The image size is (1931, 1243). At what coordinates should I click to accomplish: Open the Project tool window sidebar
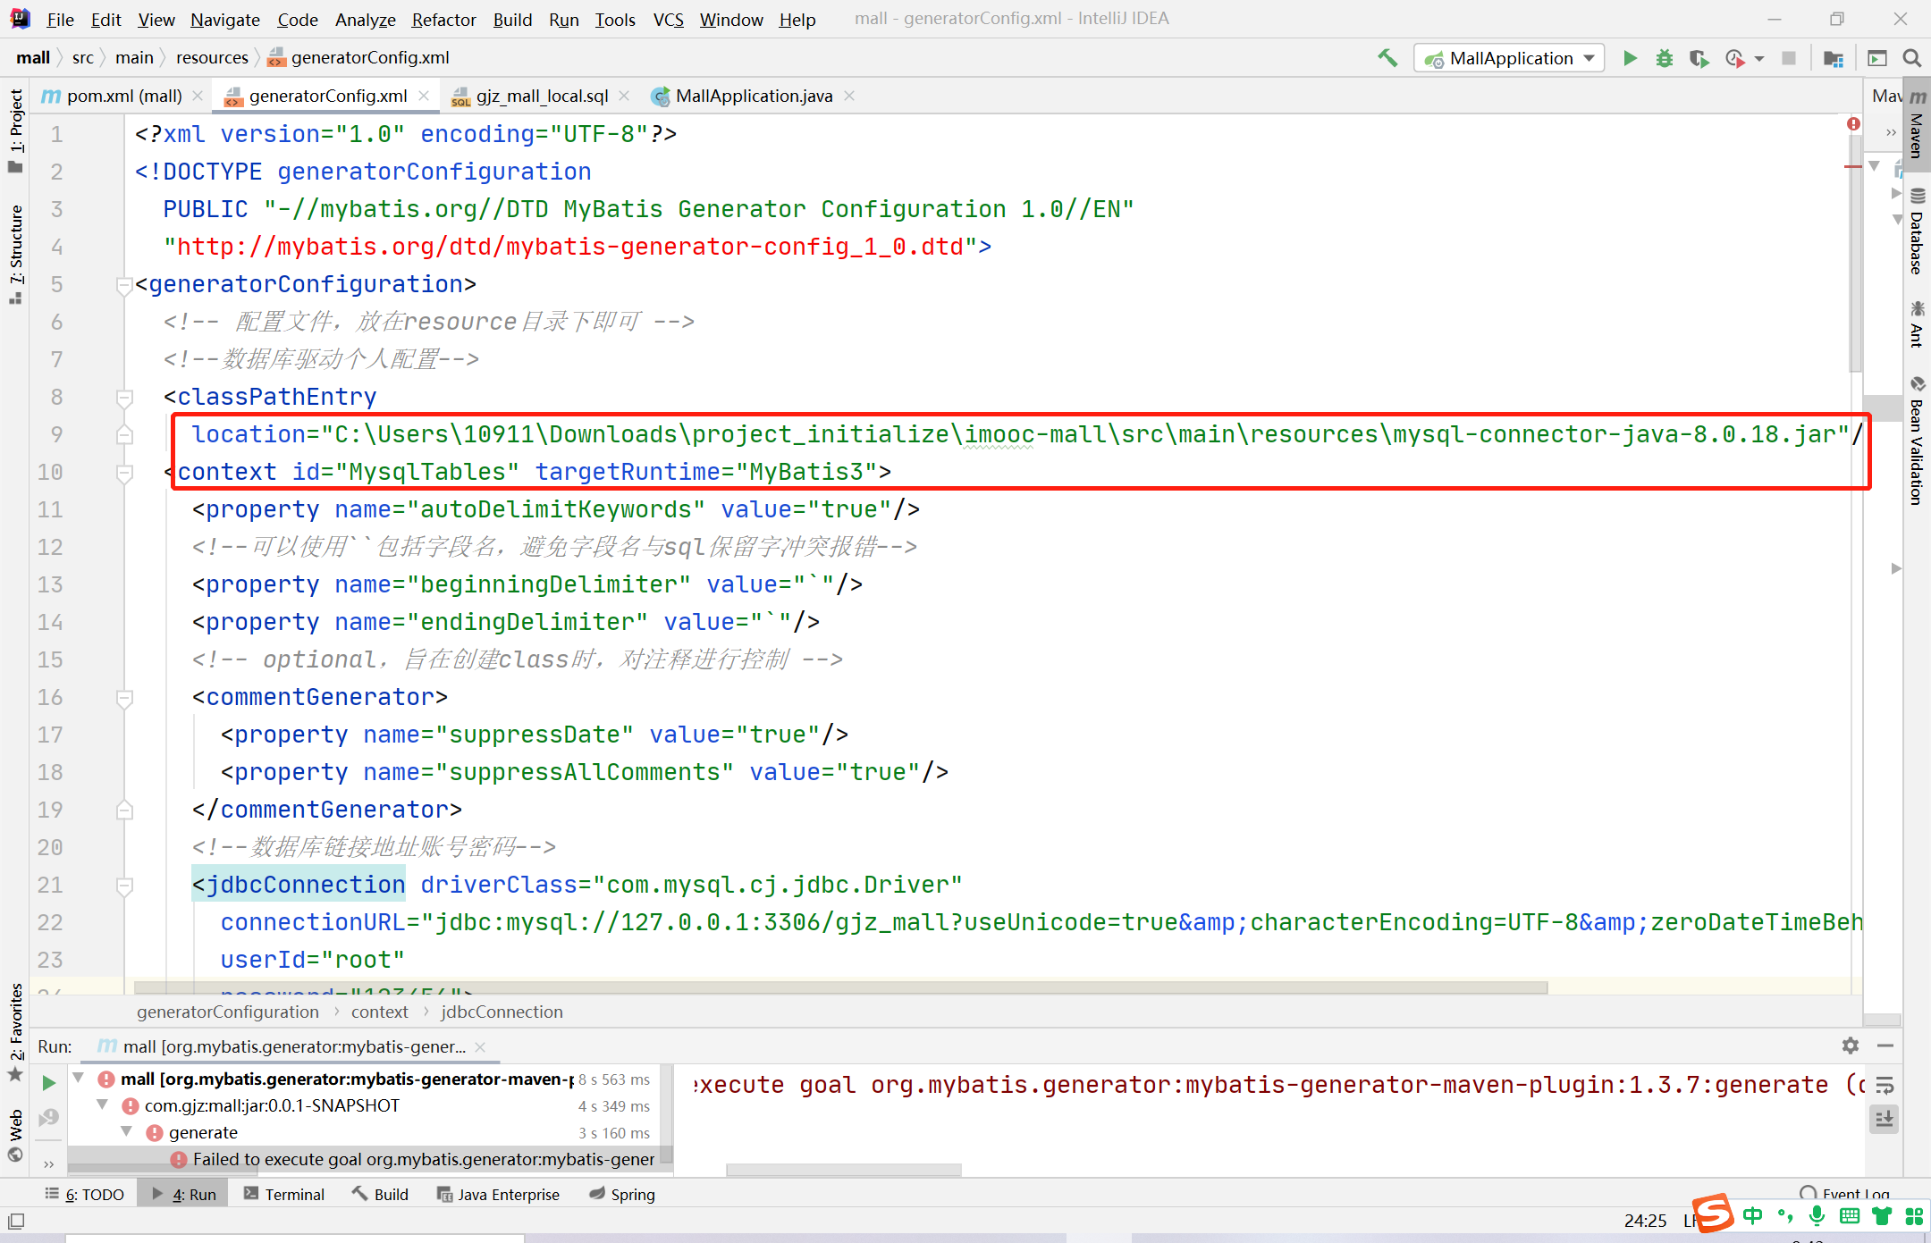[x=15, y=130]
